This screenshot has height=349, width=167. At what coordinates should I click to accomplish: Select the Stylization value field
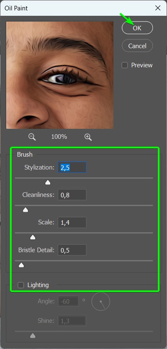pos(72,167)
